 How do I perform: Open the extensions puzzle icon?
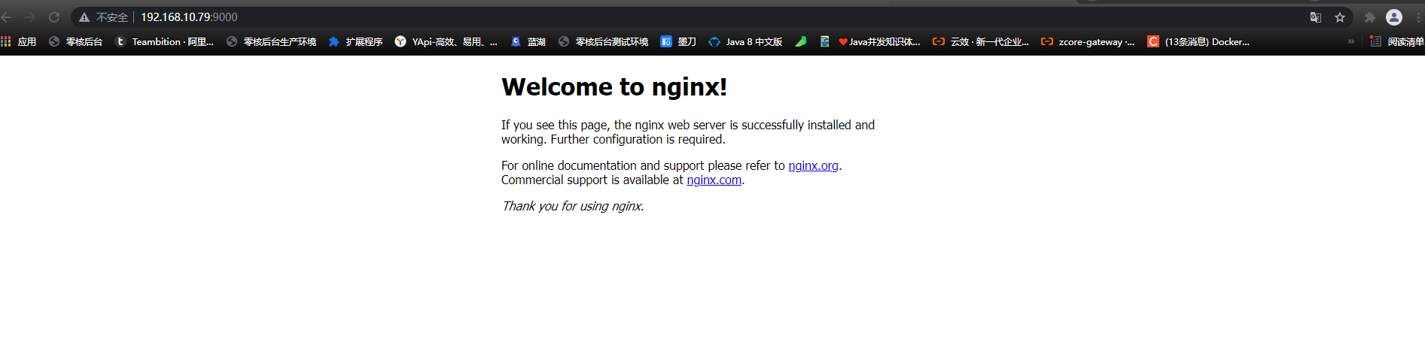[x=1370, y=17]
